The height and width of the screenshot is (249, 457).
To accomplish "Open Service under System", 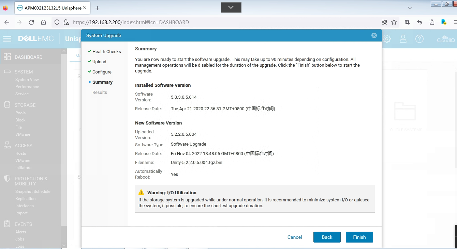I will tap(22, 94).
